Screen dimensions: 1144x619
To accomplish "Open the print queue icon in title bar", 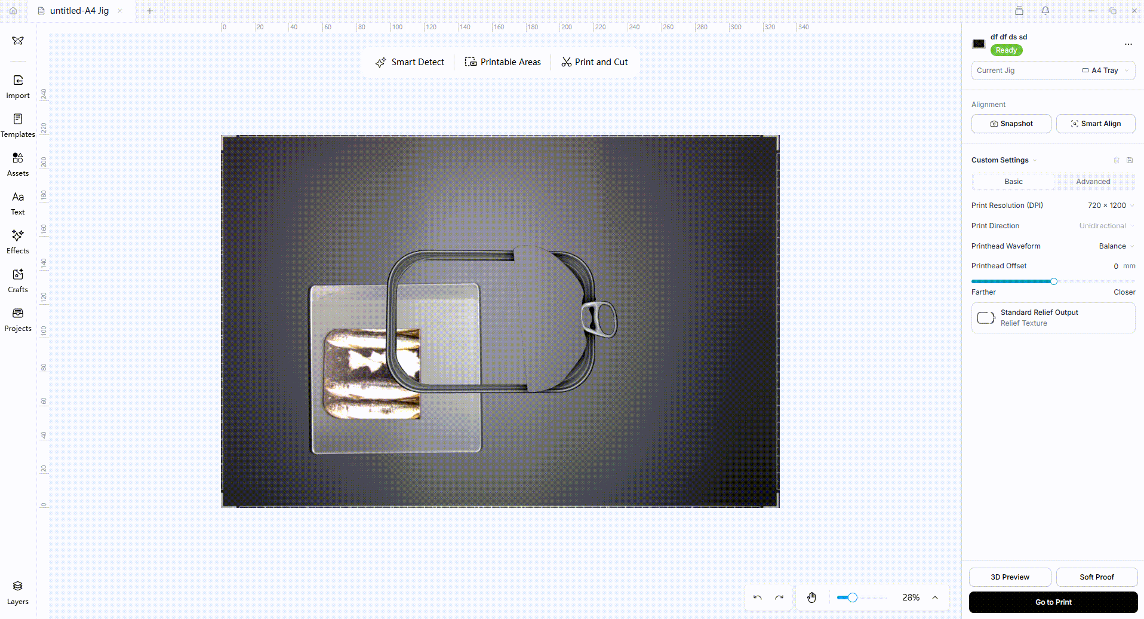I will (1019, 11).
